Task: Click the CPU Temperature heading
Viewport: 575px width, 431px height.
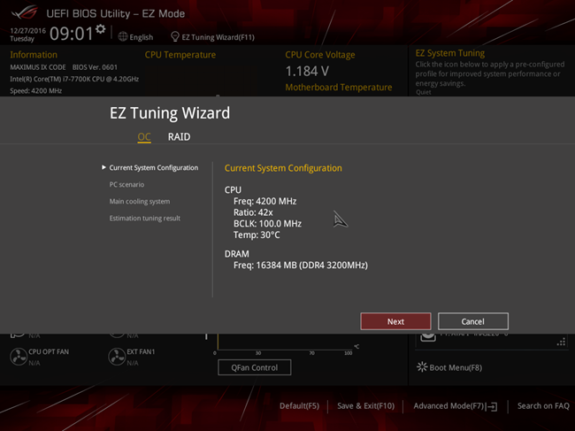Action: click(180, 55)
